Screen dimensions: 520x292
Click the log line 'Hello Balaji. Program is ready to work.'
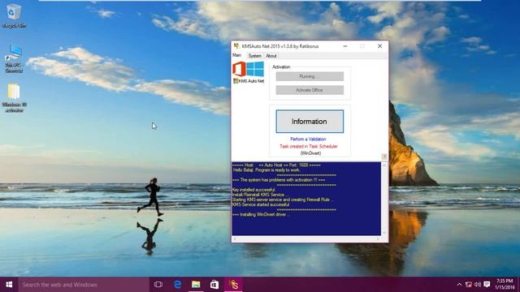[x=266, y=170]
